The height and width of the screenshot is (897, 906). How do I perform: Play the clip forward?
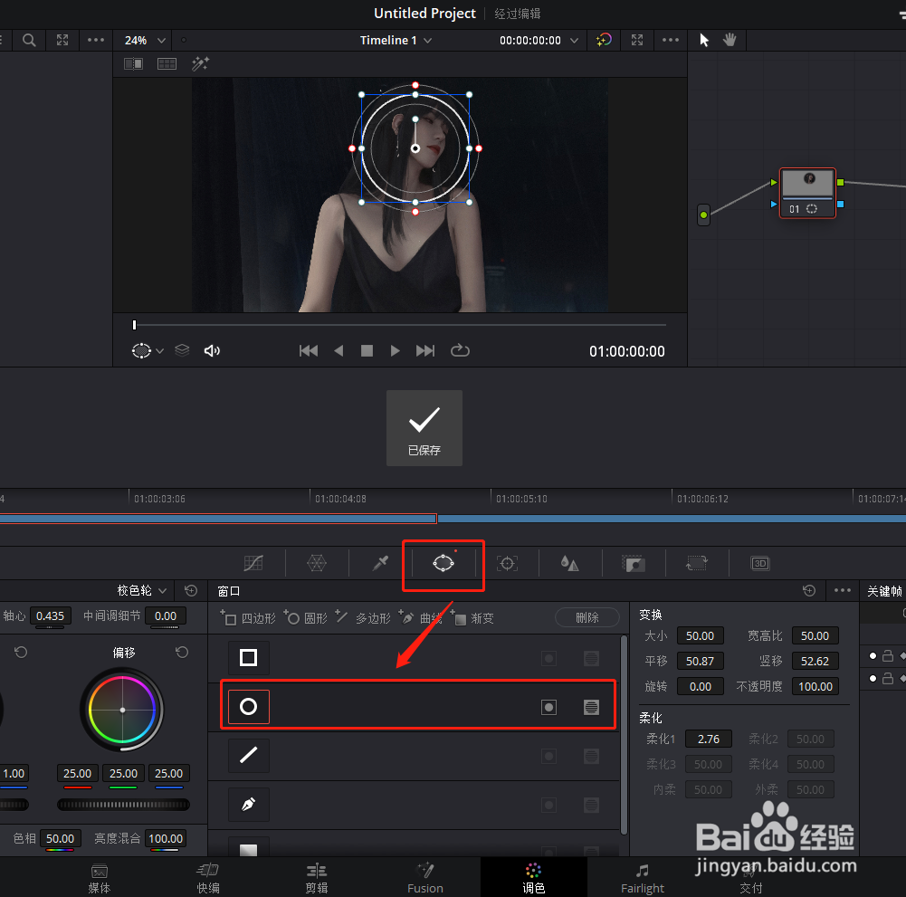396,351
